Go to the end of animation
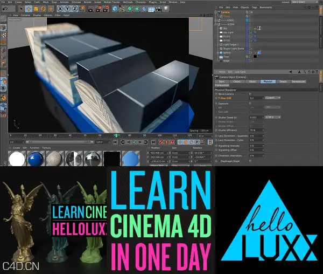The width and height of the screenshot is (323, 274). 153,142
